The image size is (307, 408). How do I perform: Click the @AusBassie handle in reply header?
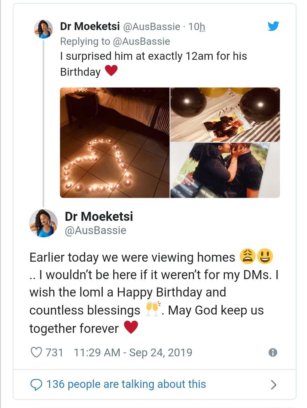tap(151, 26)
